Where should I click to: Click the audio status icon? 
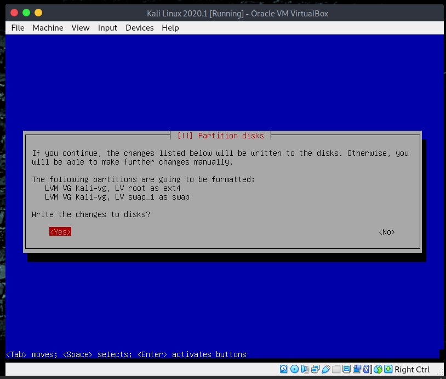305,369
